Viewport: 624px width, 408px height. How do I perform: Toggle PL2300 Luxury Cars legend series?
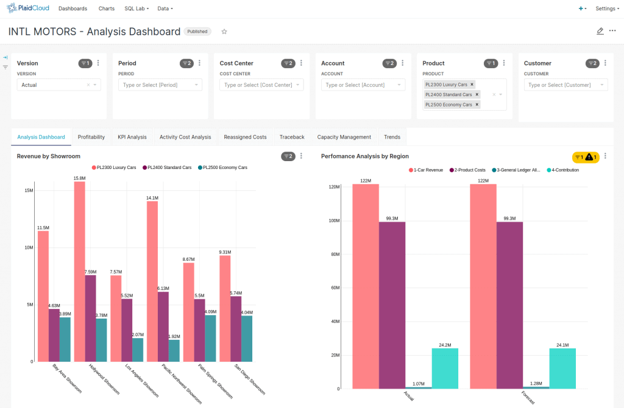click(x=114, y=168)
